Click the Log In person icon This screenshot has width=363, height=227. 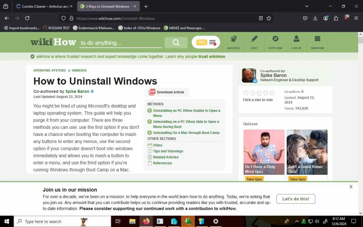coord(296,42)
